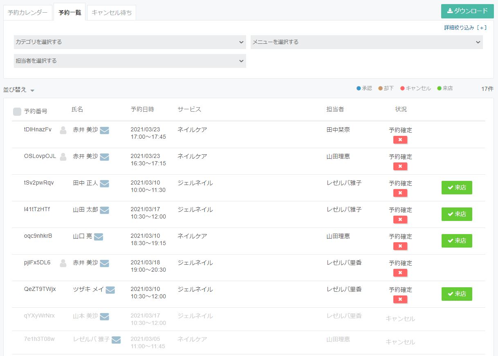The height and width of the screenshot is (356, 498).
Task: Open the カテゴリを選択する dropdown
Action: point(130,42)
